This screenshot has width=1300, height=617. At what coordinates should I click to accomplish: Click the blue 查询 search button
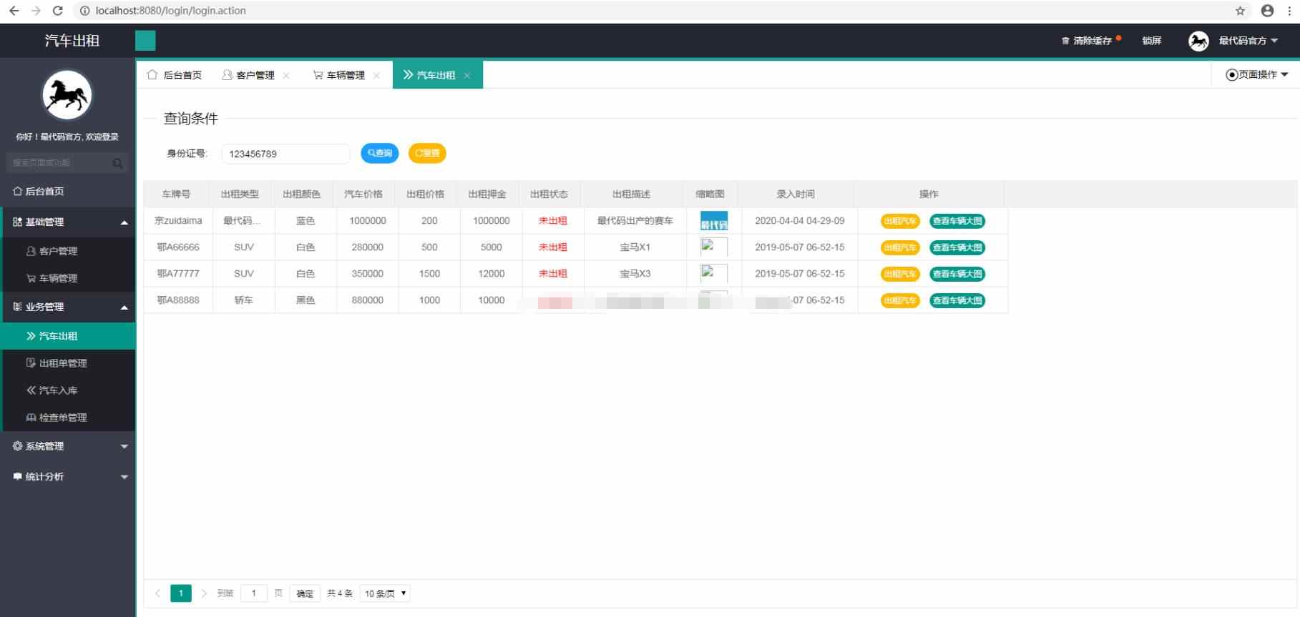(380, 153)
